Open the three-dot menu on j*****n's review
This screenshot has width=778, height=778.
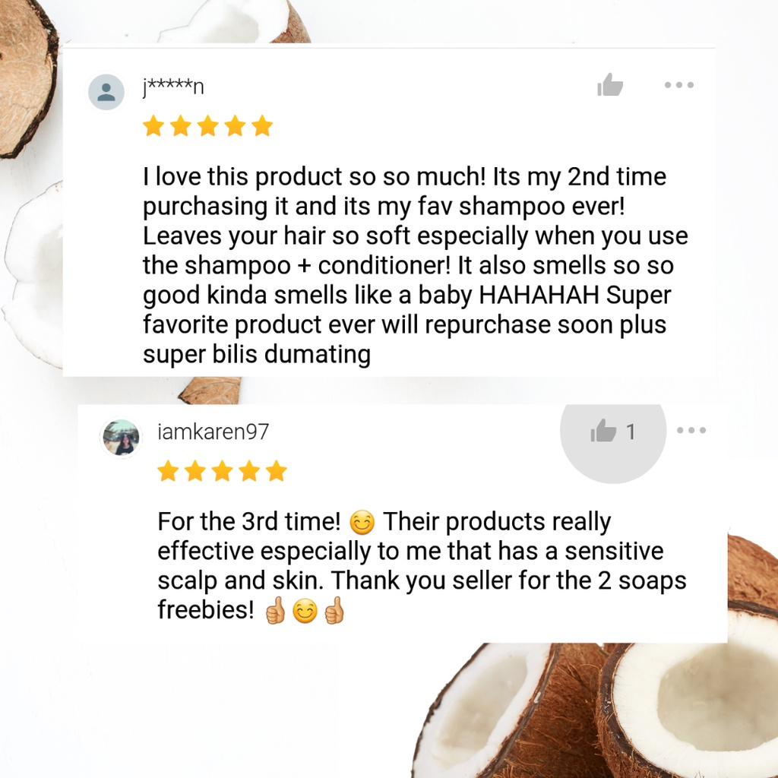point(678,85)
